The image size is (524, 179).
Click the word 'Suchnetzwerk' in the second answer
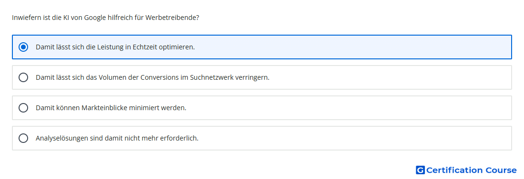(212, 77)
